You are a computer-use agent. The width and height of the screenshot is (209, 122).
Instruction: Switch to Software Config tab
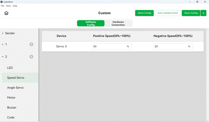click(x=91, y=23)
